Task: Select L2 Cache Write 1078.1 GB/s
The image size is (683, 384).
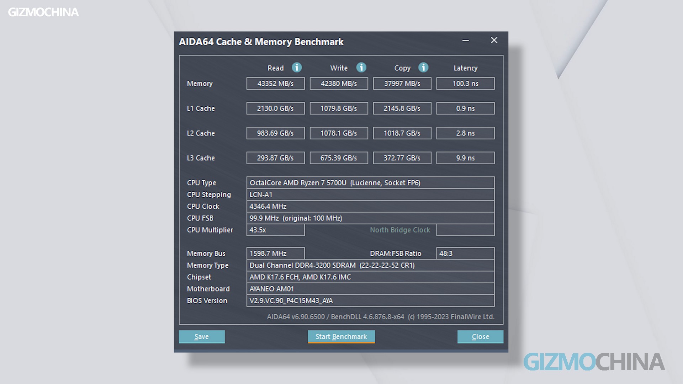Action: click(x=339, y=133)
